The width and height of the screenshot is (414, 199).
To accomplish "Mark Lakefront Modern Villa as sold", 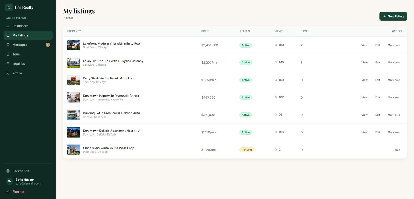I will click(394, 45).
